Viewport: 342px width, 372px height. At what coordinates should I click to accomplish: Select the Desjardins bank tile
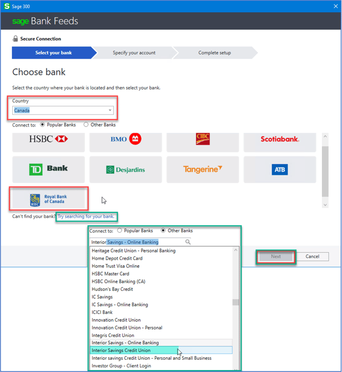click(x=126, y=169)
